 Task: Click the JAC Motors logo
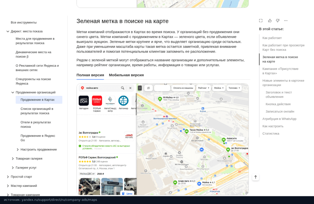click(129, 136)
